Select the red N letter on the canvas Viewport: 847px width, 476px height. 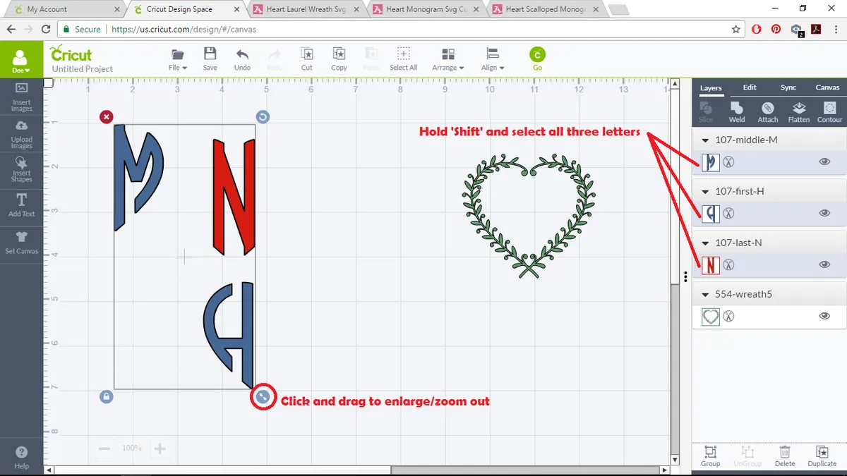pyautogui.click(x=234, y=196)
